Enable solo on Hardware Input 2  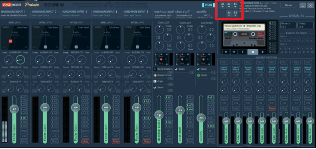pos(54,136)
